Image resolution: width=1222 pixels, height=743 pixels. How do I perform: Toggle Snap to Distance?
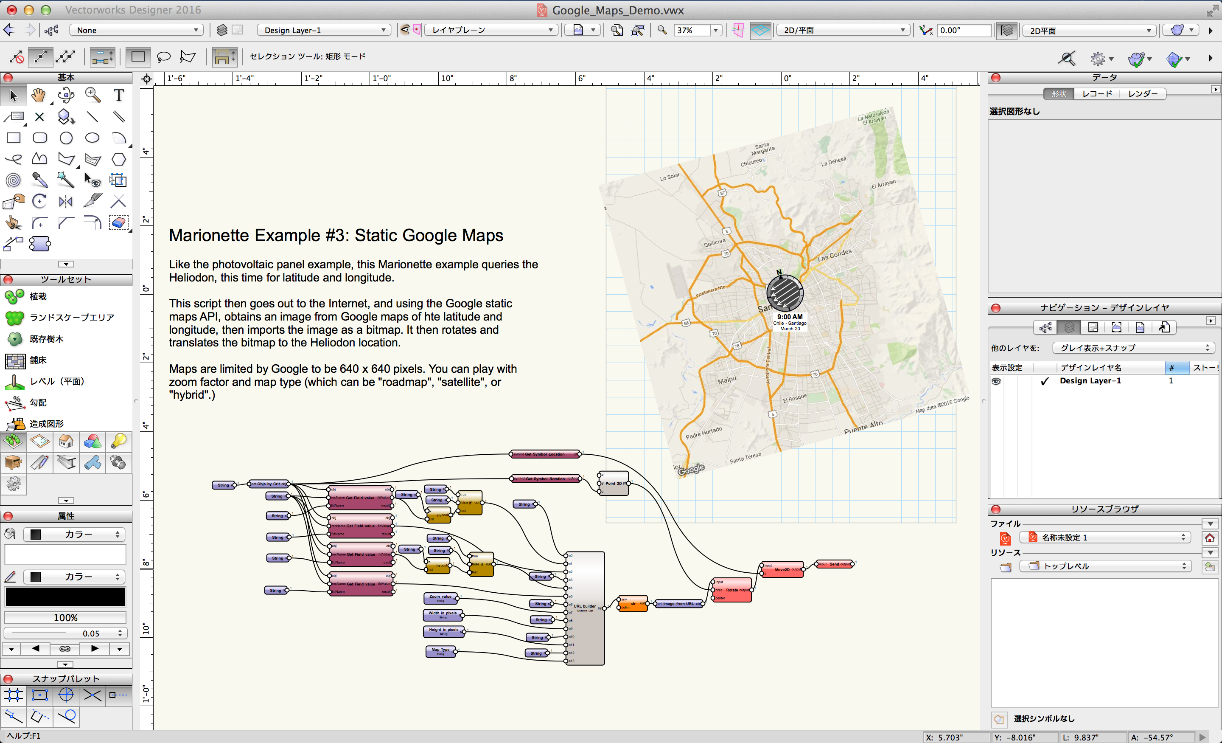coord(14,716)
